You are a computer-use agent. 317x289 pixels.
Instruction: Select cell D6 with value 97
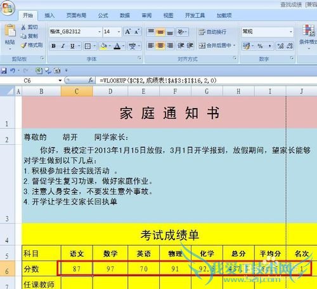coord(110,269)
